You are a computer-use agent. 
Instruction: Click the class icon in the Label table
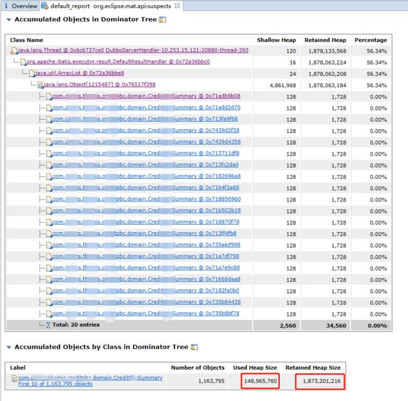pyautogui.click(x=14, y=379)
